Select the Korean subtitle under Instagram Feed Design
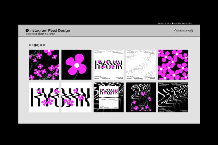Screen dimensions: 218x145 (x=40, y=34)
